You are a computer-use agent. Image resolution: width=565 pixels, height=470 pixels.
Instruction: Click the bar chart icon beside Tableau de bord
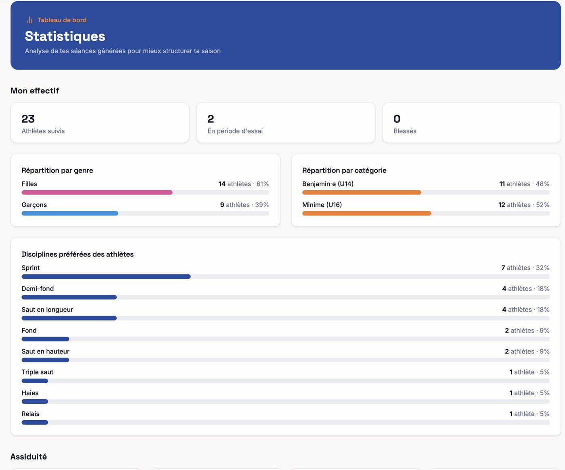pos(29,20)
